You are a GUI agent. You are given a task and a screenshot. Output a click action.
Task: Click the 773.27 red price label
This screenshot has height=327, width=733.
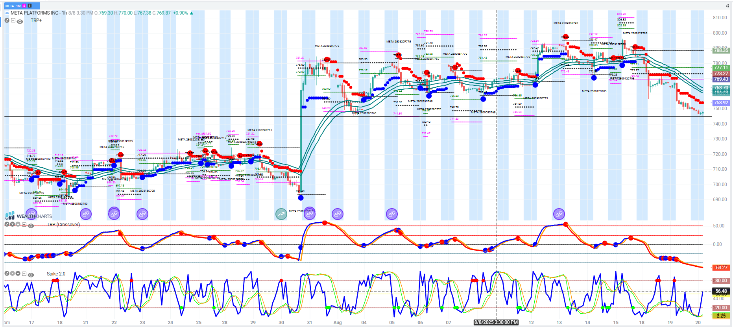[721, 74]
